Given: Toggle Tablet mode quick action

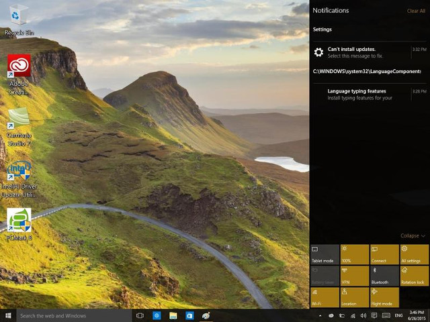Looking at the screenshot, I should point(325,254).
